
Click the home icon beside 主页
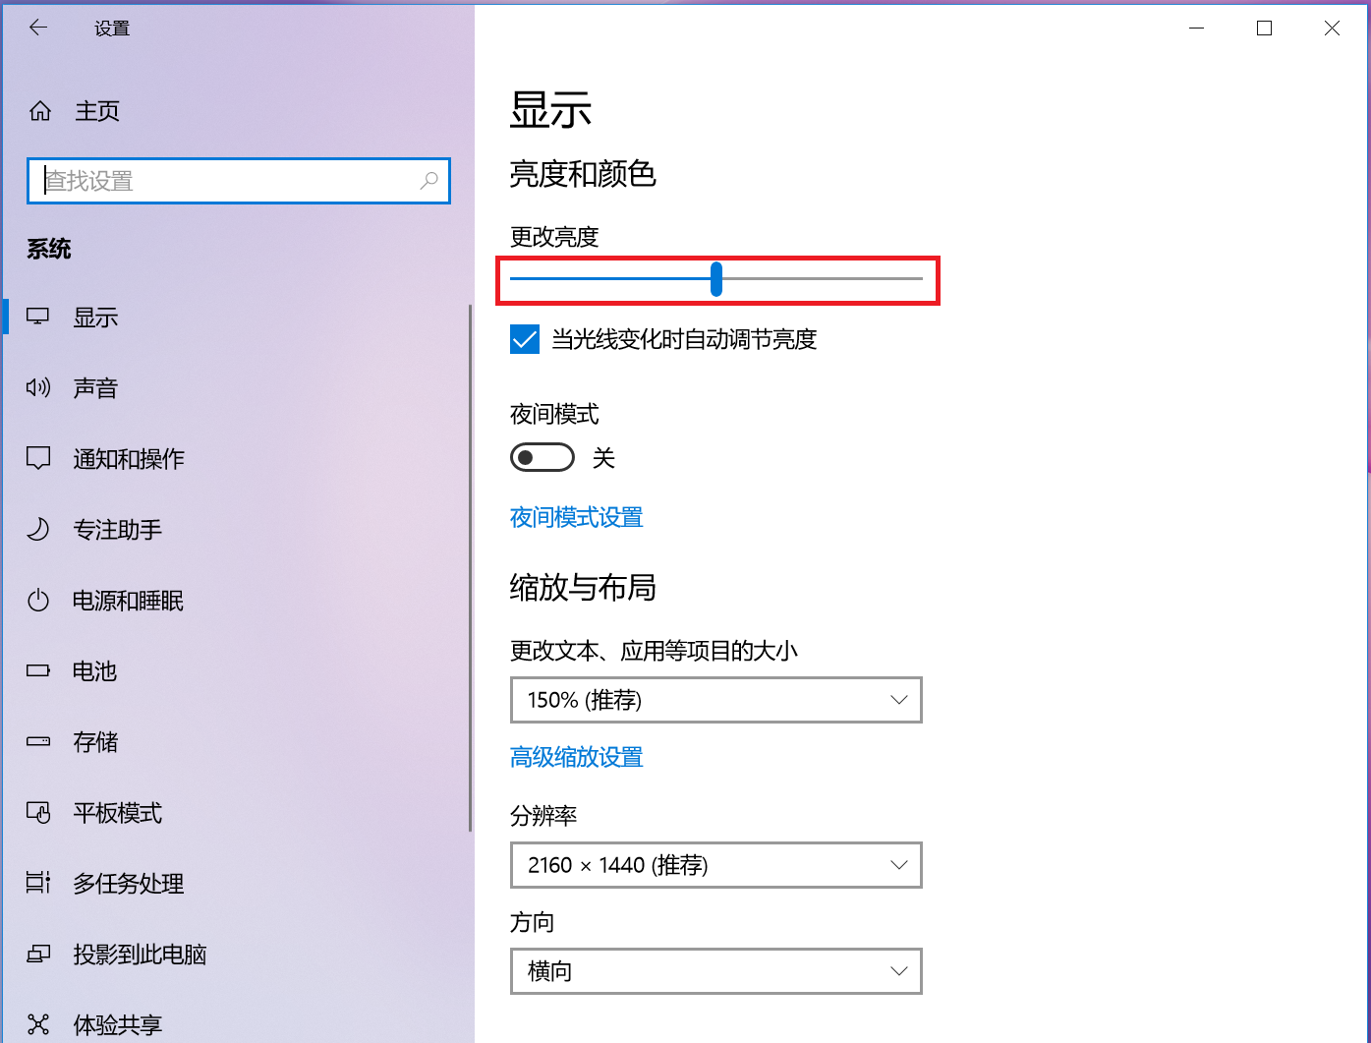(40, 111)
